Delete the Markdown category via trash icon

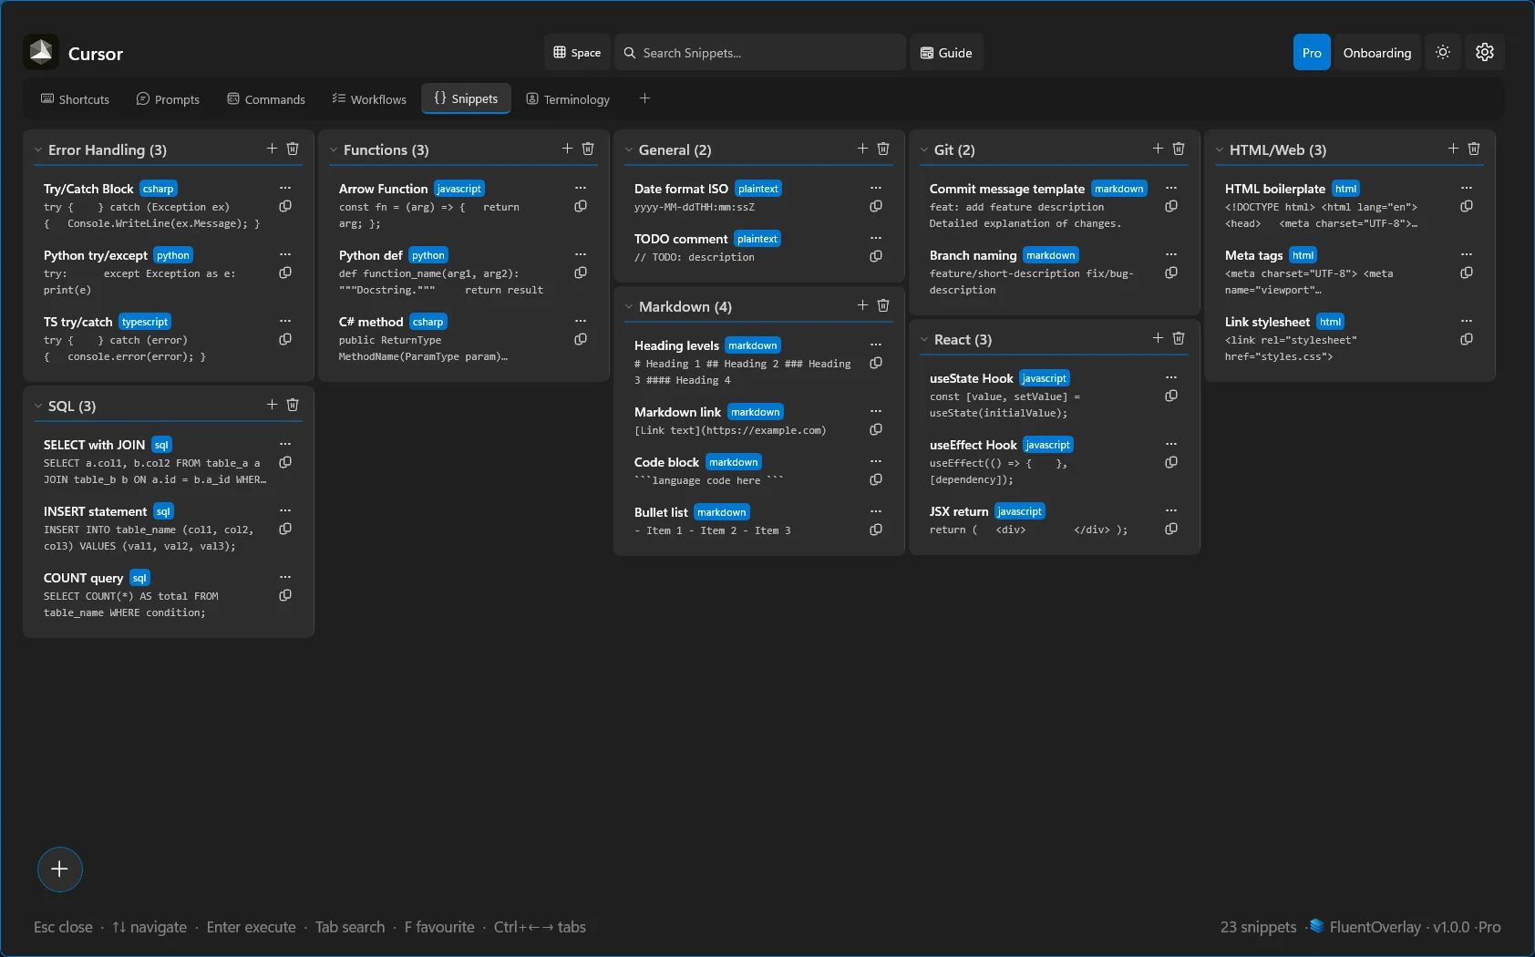[x=883, y=305]
